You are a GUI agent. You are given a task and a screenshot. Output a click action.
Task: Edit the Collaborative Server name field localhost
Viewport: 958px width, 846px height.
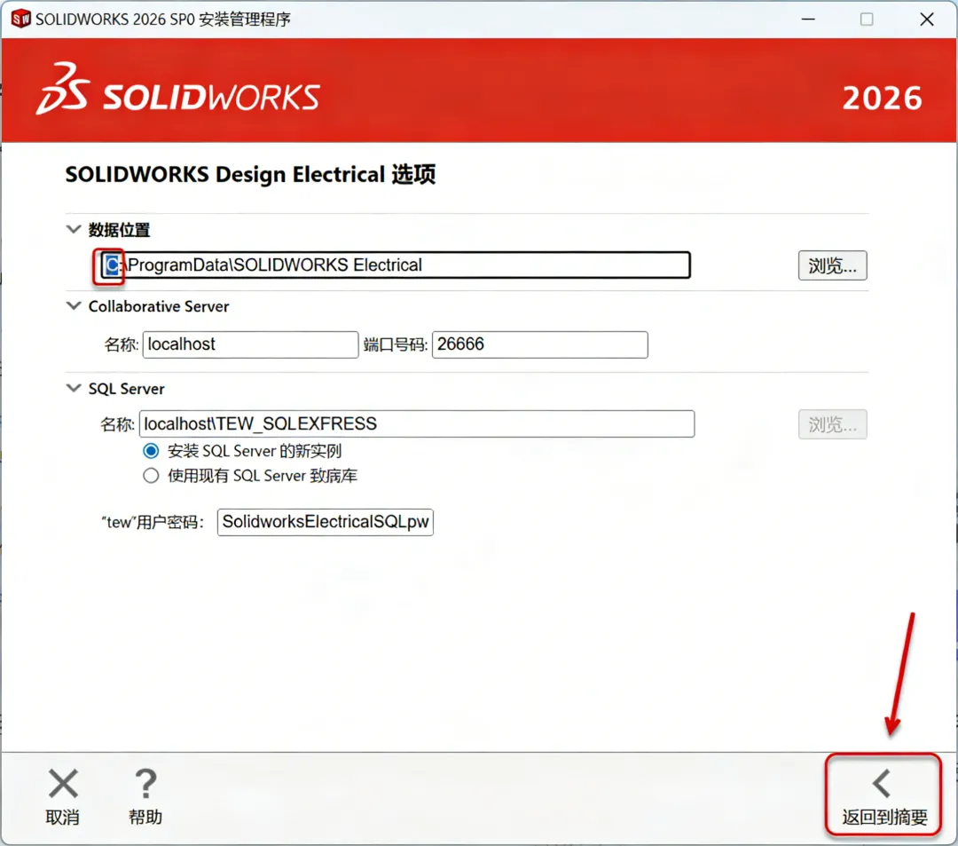[250, 344]
